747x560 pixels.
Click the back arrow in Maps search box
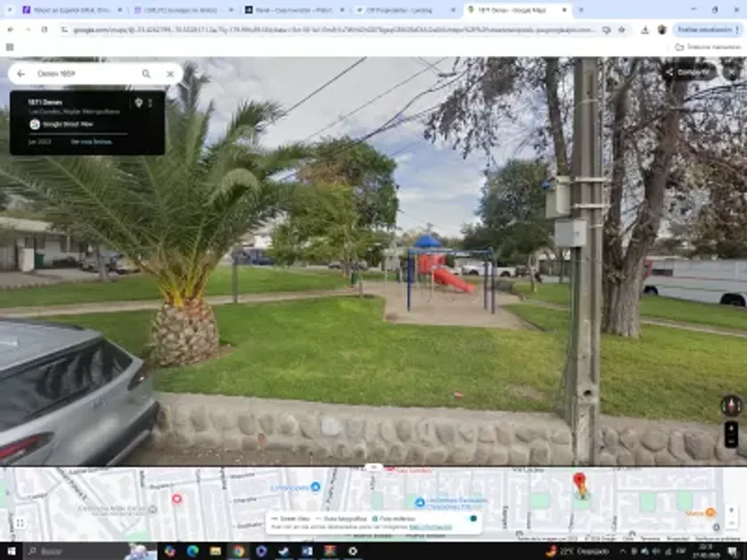coord(20,74)
